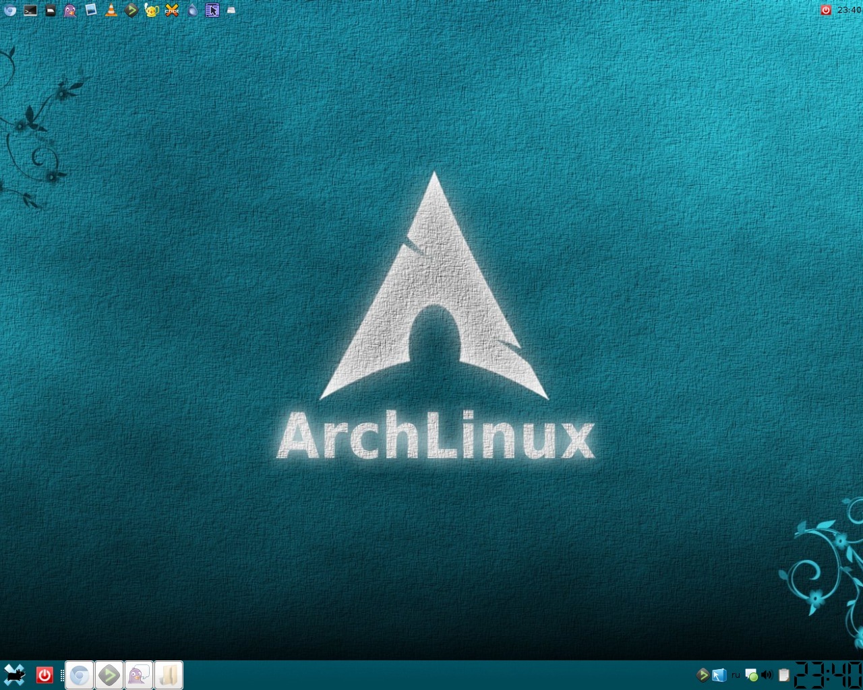Open the clipboard manager tray icon
The width and height of the screenshot is (863, 690).
(x=783, y=675)
